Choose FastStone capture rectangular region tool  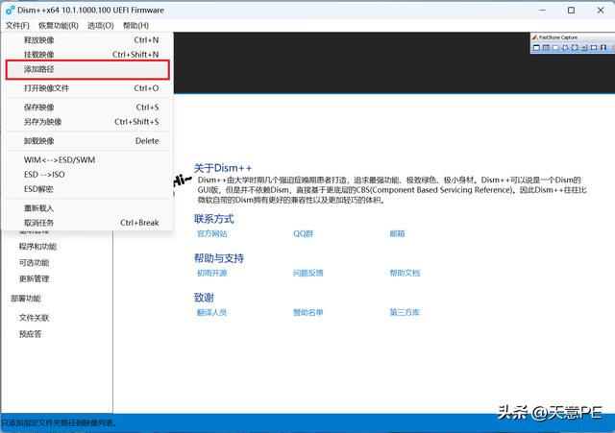(x=555, y=47)
